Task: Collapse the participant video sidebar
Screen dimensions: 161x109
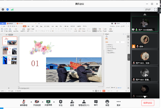Action: point(129,57)
